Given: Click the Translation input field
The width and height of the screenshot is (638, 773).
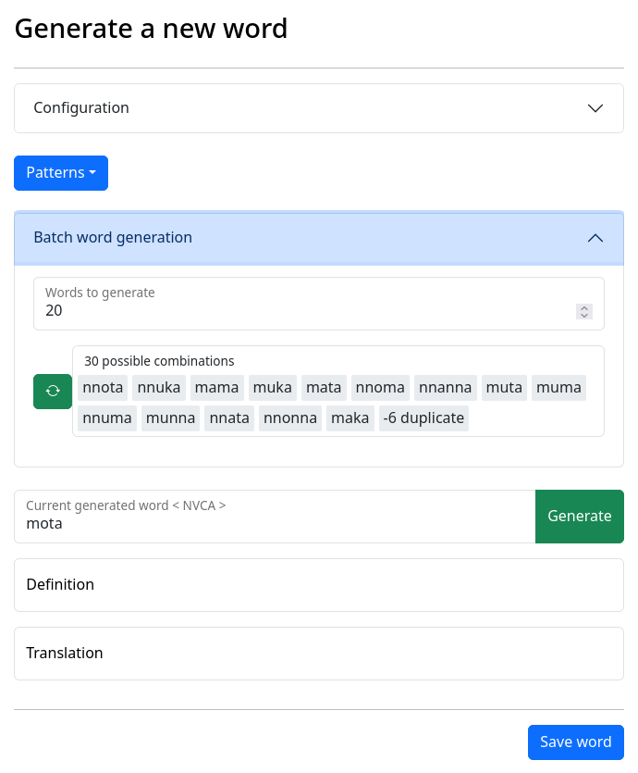Looking at the screenshot, I should pos(319,654).
